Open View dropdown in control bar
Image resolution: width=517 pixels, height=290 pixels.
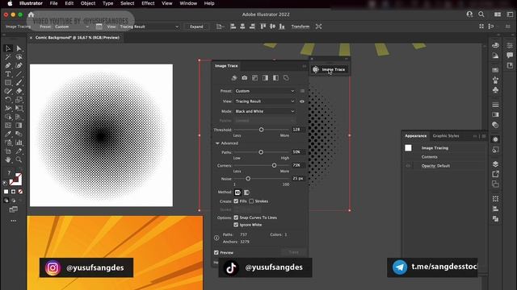149,27
